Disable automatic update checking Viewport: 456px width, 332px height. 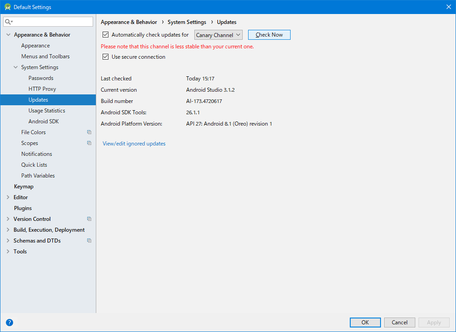(105, 34)
